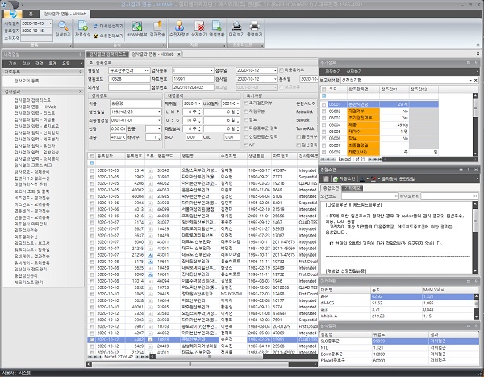This screenshot has width=484, height=377.
Task: Check the row checkbox for record 3314
Action: [92, 170]
